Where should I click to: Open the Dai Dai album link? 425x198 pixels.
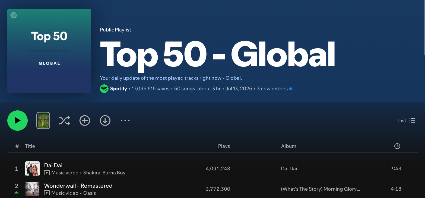click(289, 169)
